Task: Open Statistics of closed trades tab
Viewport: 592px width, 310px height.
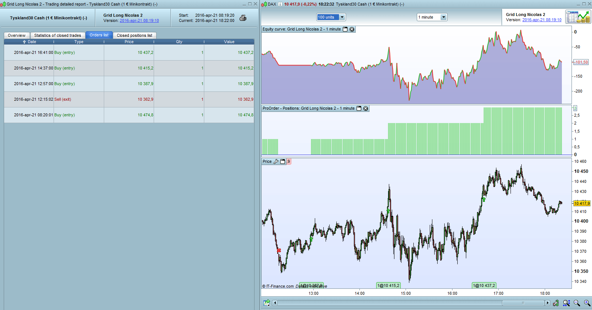Action: pos(58,35)
